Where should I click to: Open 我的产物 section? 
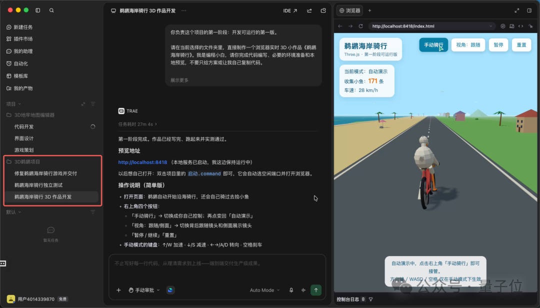pos(19,88)
